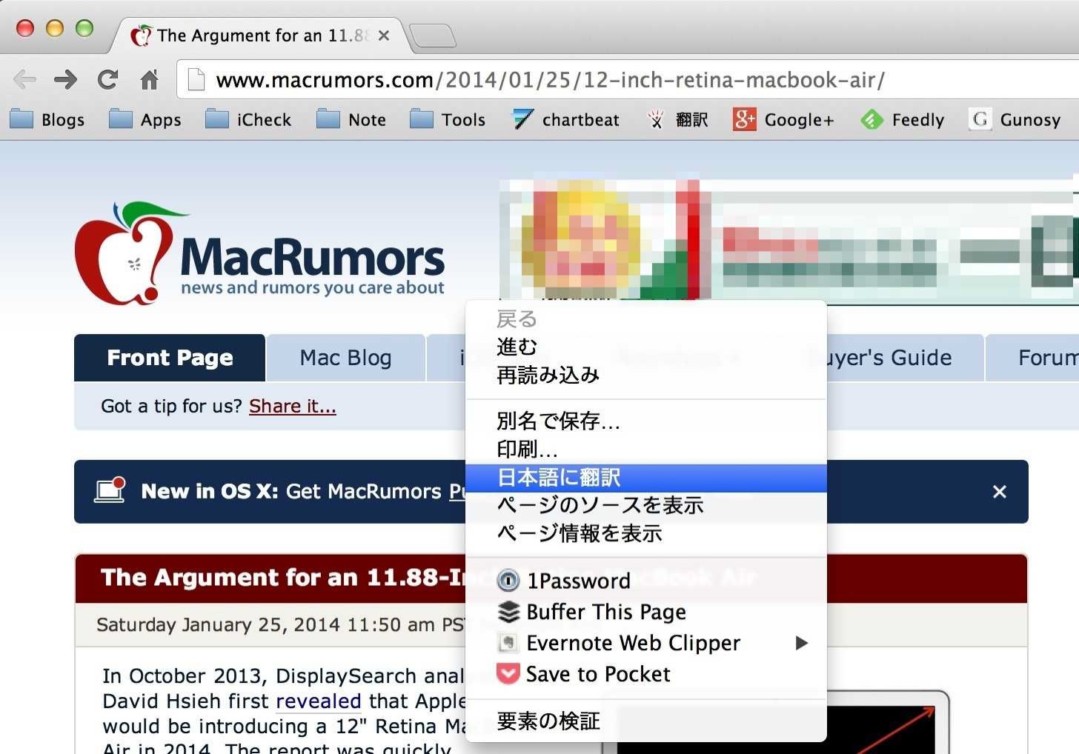This screenshot has width=1079, height=754.
Task: Click the page icon in address bar
Action: (196, 79)
